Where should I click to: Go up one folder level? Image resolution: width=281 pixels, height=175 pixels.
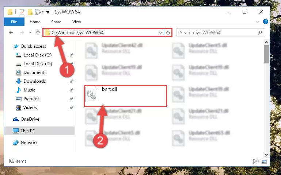(38, 32)
